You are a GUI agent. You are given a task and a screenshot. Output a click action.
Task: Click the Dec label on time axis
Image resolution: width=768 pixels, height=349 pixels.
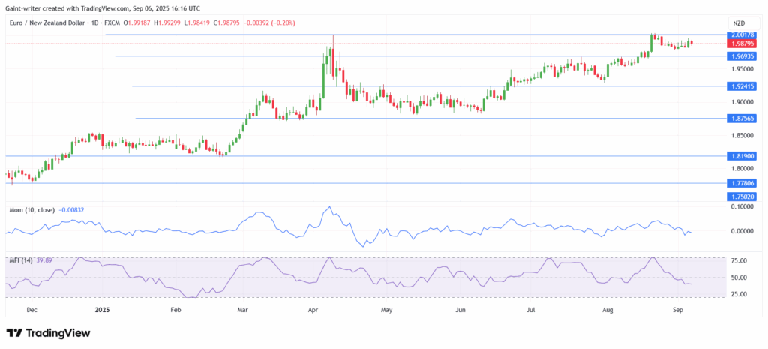(x=31, y=310)
